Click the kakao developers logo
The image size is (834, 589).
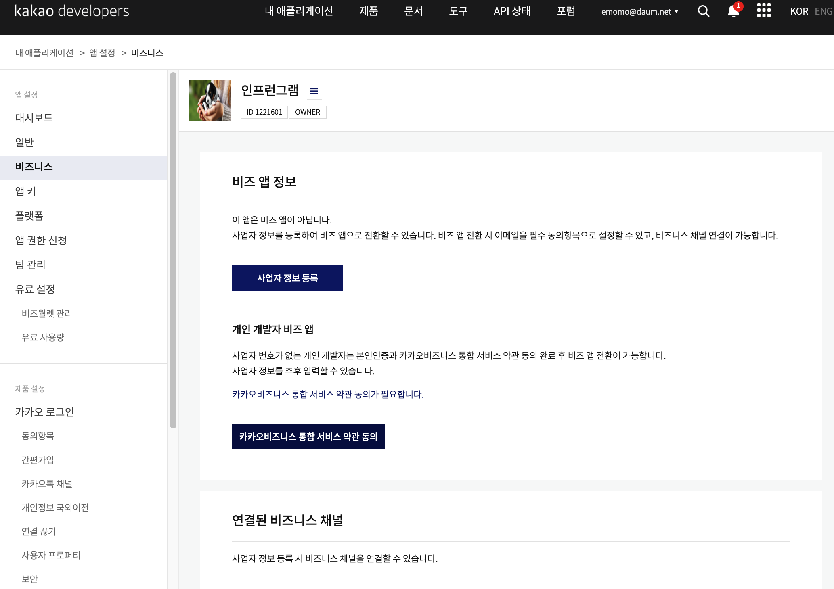72,11
